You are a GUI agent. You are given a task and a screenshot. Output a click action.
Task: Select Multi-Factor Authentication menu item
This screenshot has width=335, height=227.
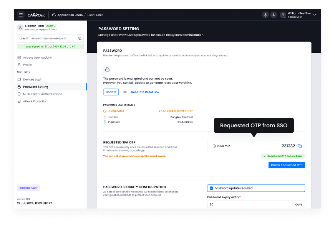tap(42, 94)
